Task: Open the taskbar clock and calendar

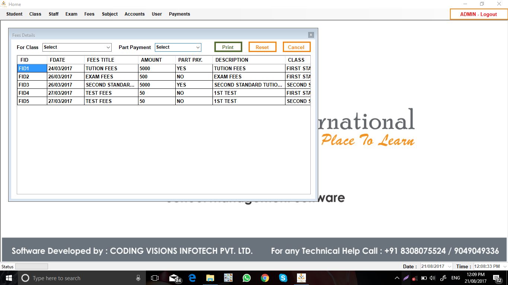Action: (475, 278)
